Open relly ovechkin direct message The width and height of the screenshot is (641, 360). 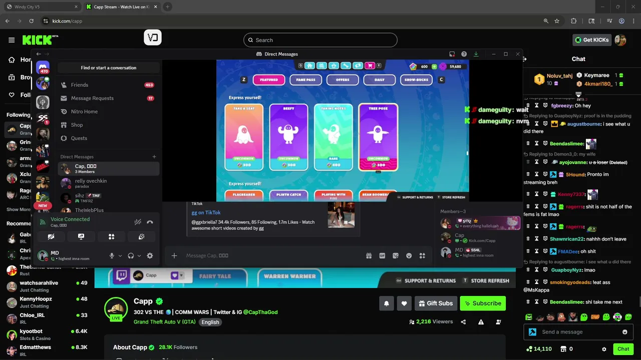(108, 183)
